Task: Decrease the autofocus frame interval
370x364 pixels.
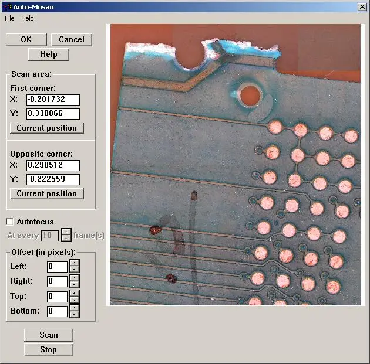Action: [x=66, y=239]
